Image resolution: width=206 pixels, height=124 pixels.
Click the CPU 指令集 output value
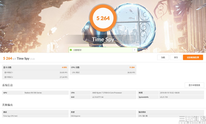coord(143,116)
